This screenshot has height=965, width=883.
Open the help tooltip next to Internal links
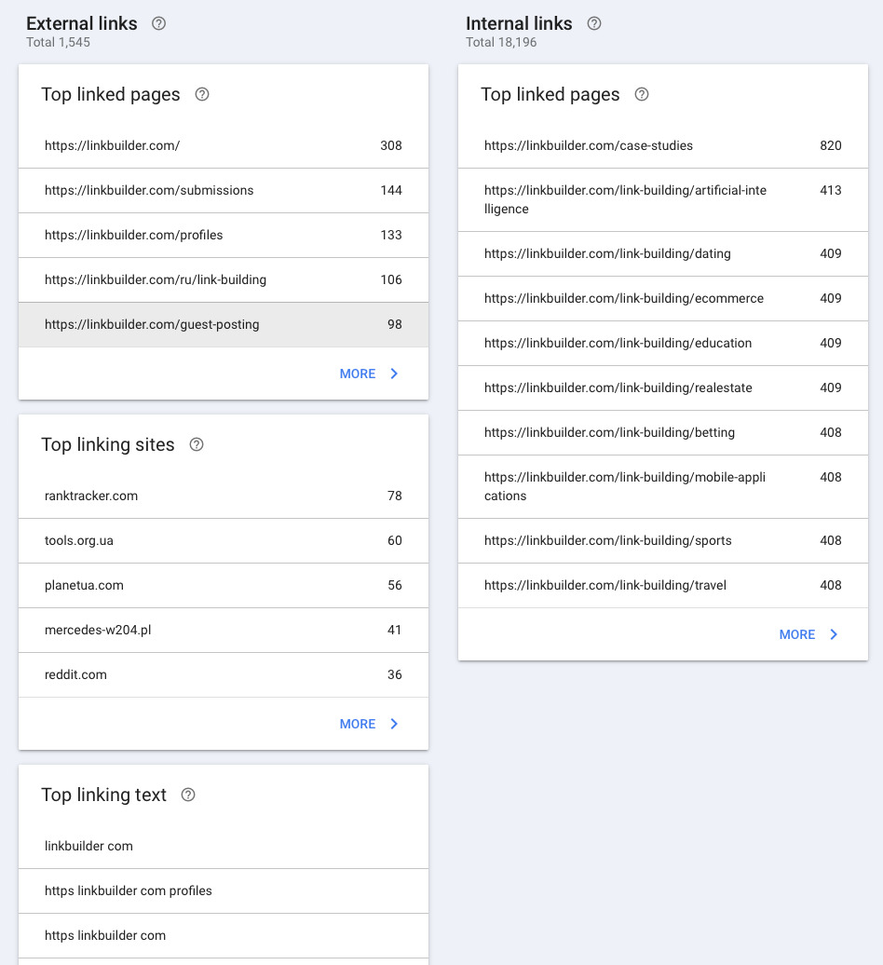tap(593, 24)
